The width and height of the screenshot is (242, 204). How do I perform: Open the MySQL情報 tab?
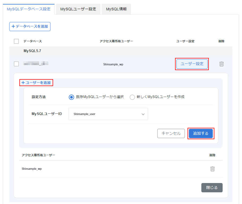116,9
